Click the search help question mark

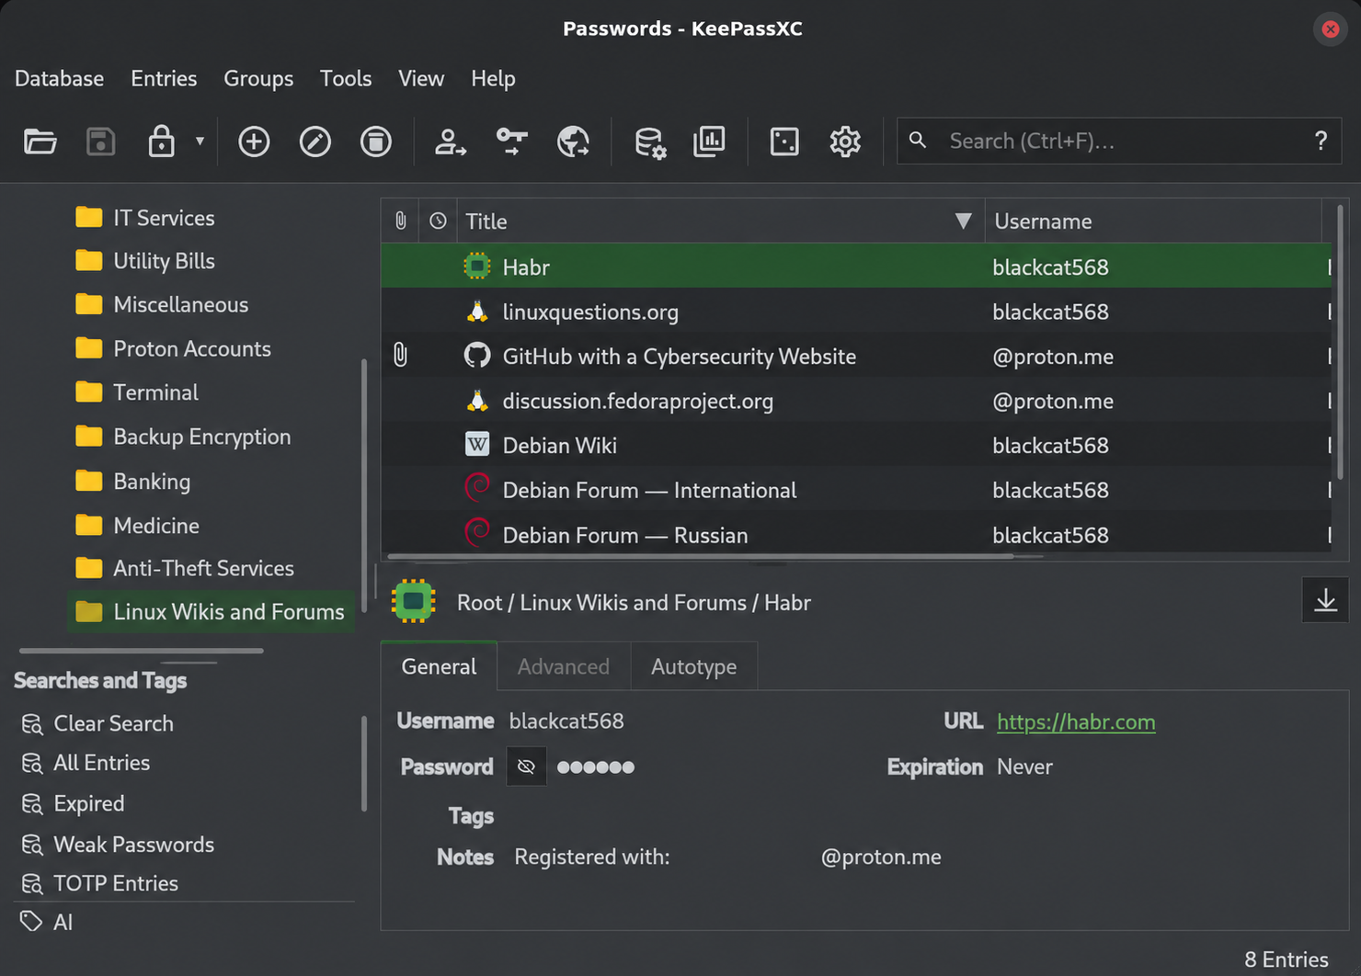(x=1321, y=141)
